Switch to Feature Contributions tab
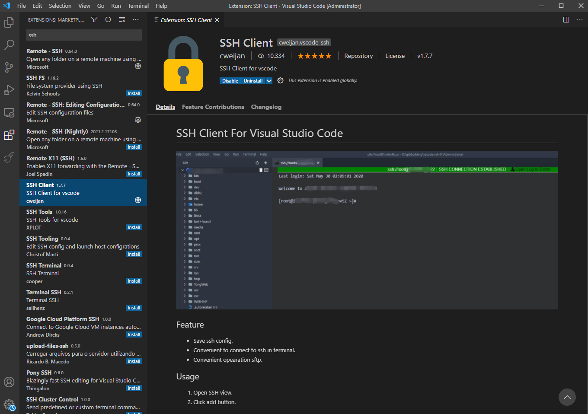588x414 pixels. pos(213,107)
